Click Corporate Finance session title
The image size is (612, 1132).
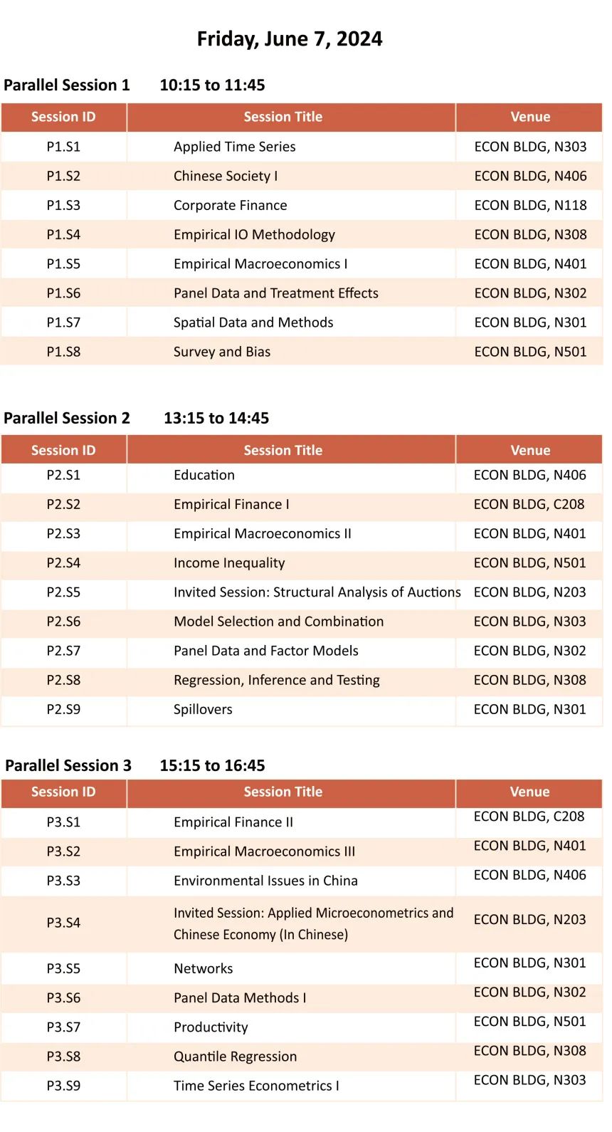point(230,205)
